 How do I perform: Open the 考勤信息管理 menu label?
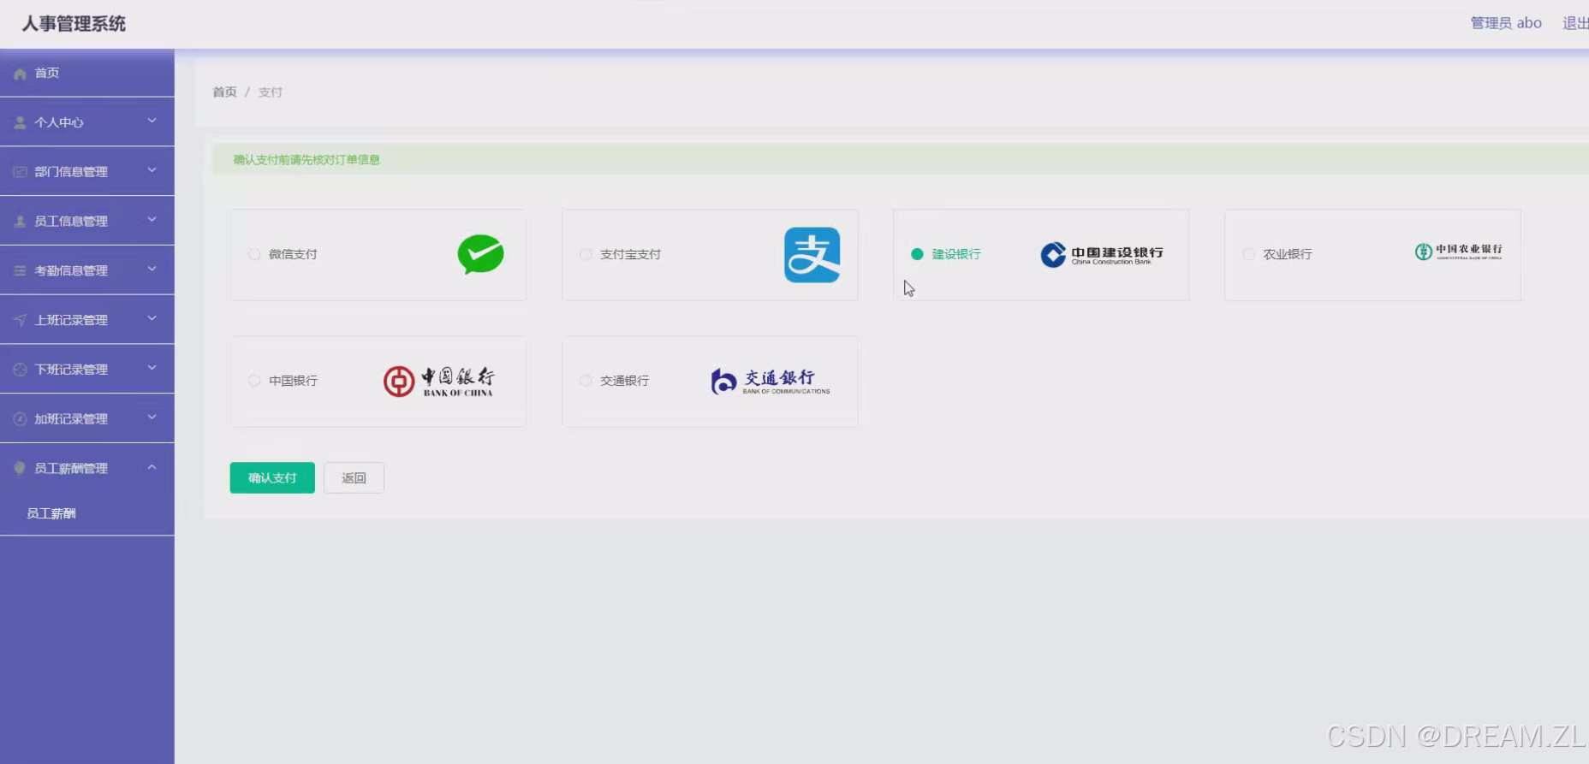(x=71, y=271)
